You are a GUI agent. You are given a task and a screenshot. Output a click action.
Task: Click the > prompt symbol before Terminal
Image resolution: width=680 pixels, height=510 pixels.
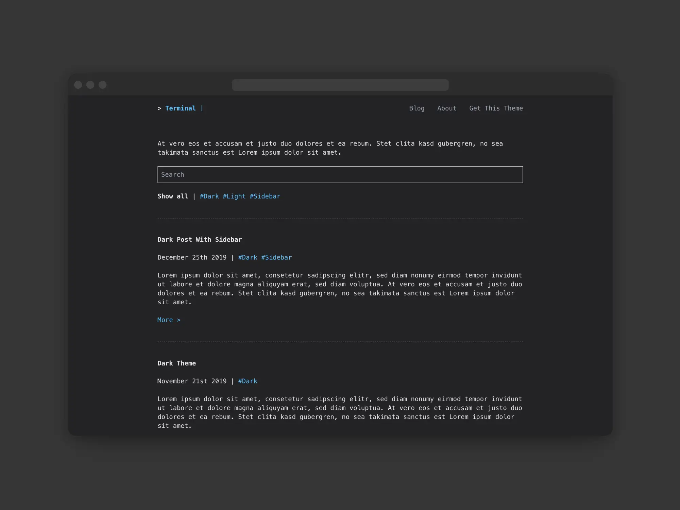click(x=159, y=108)
